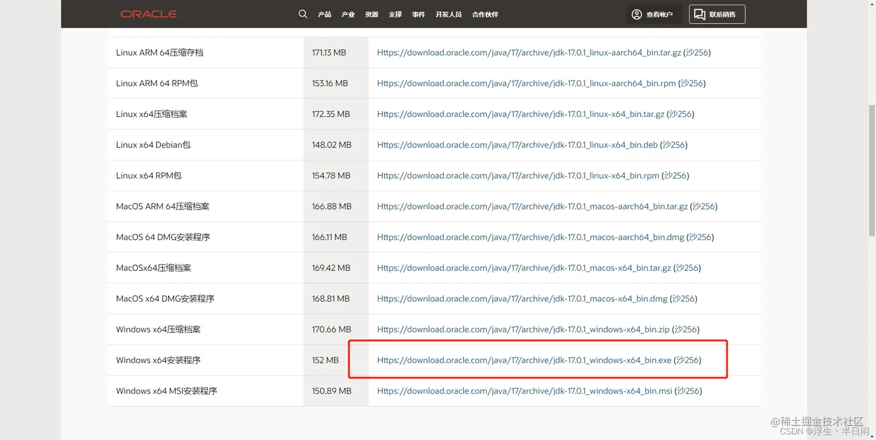Open sha256 link for linux-x64 tar.gz

pyautogui.click(x=680, y=114)
